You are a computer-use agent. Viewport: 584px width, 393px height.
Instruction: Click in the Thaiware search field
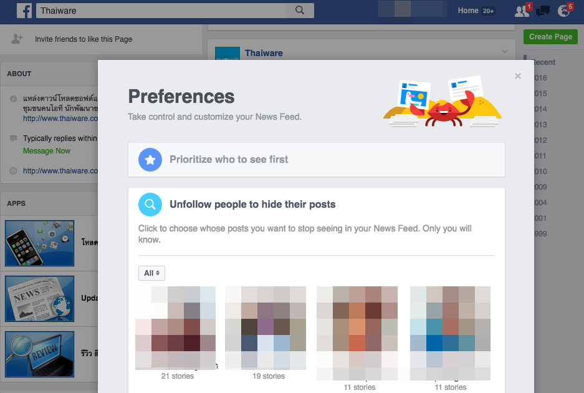click(x=161, y=11)
